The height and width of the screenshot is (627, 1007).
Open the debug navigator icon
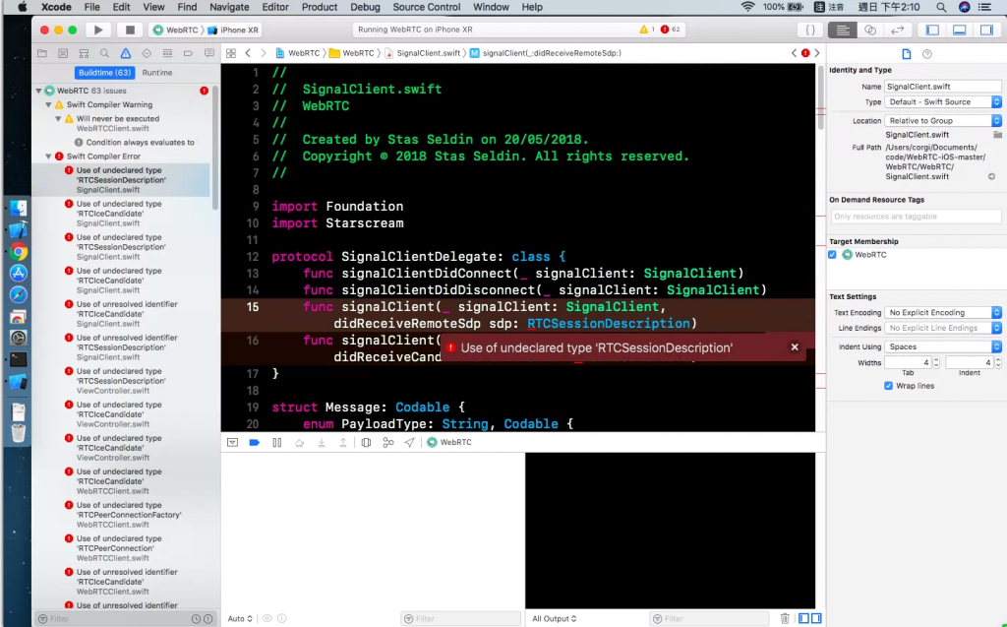167,53
